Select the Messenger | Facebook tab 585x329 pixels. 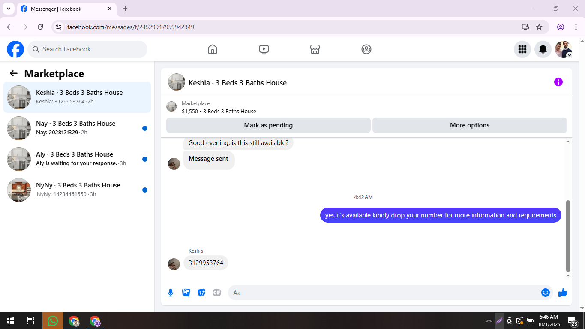click(x=66, y=9)
